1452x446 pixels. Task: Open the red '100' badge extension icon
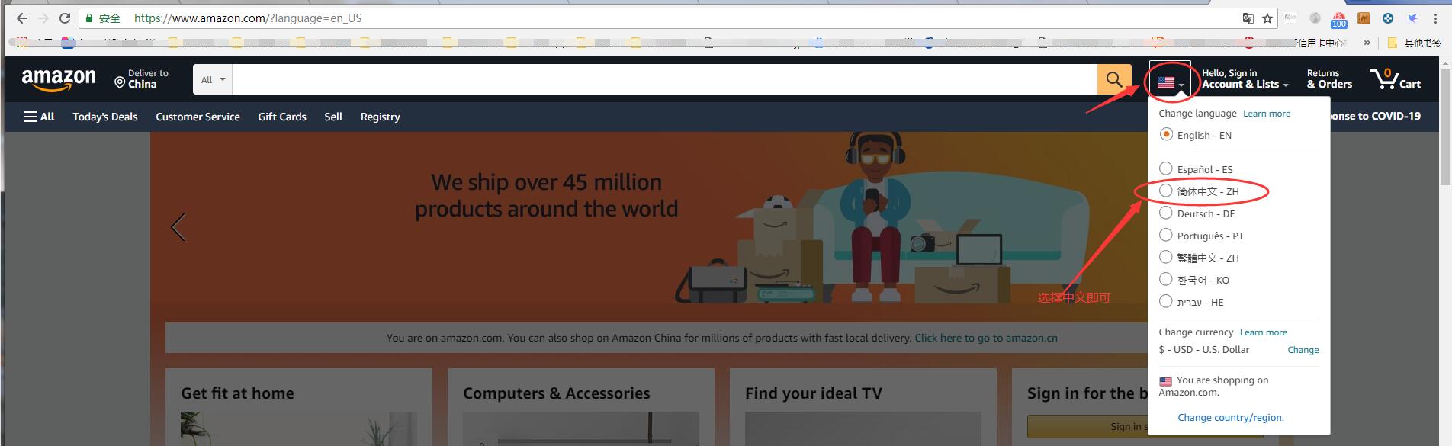1339,19
